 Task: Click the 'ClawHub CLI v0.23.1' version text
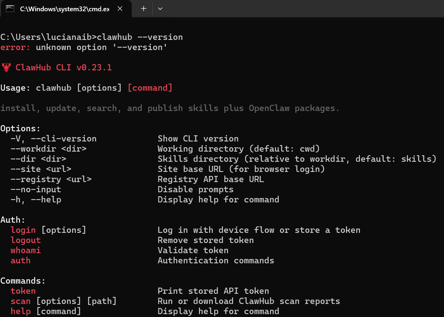(x=63, y=67)
